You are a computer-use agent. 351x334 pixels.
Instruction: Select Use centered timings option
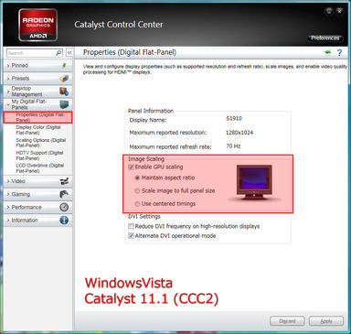point(137,204)
